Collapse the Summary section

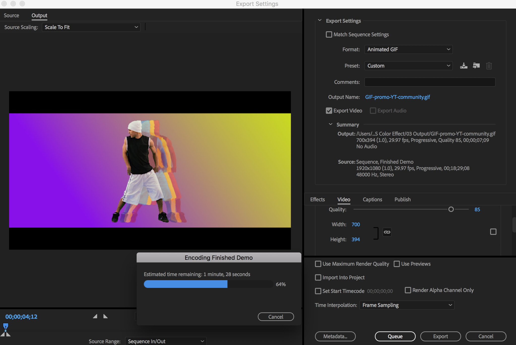point(331,124)
